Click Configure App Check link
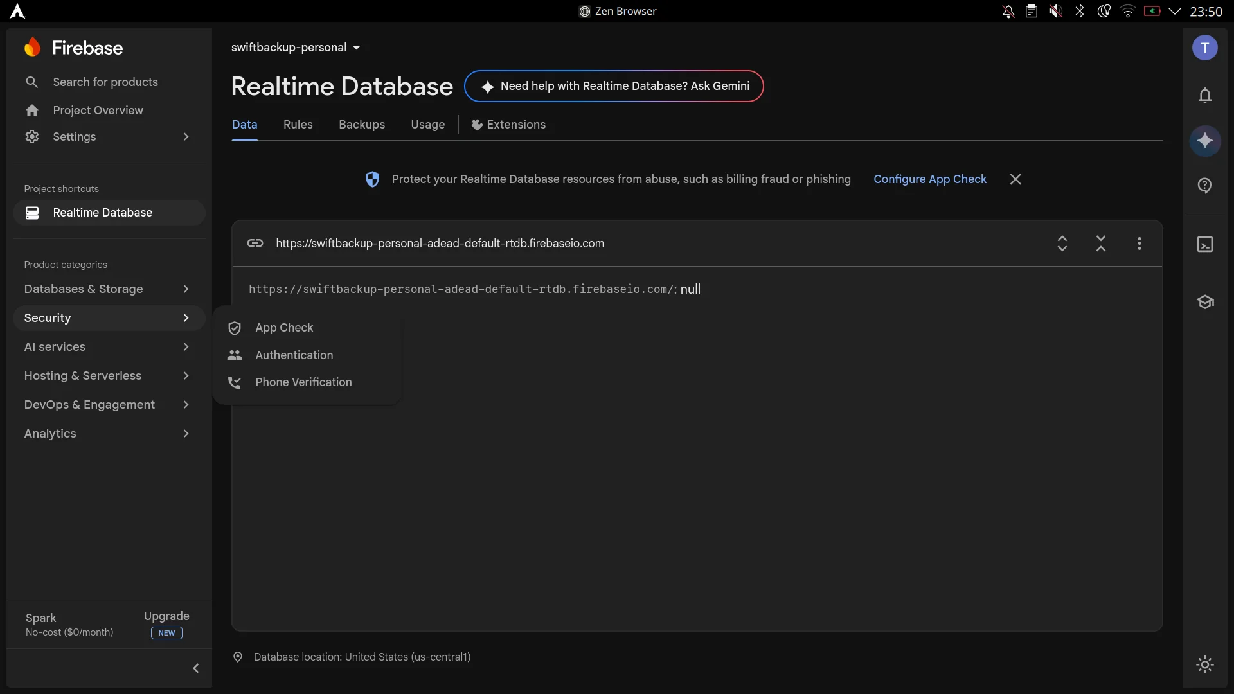Viewport: 1234px width, 694px height. (x=930, y=179)
